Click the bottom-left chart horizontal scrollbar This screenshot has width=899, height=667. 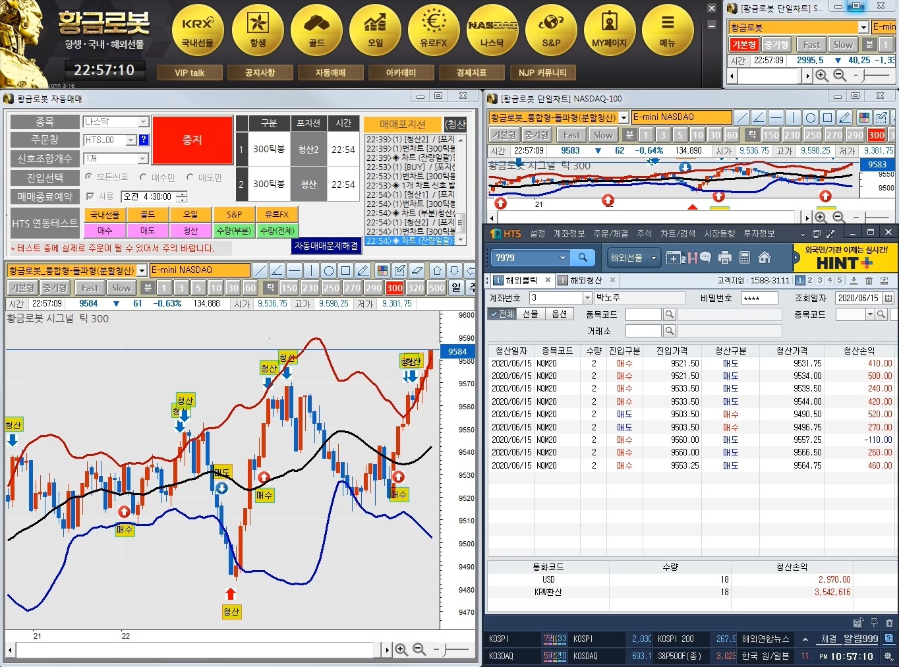tap(199, 650)
